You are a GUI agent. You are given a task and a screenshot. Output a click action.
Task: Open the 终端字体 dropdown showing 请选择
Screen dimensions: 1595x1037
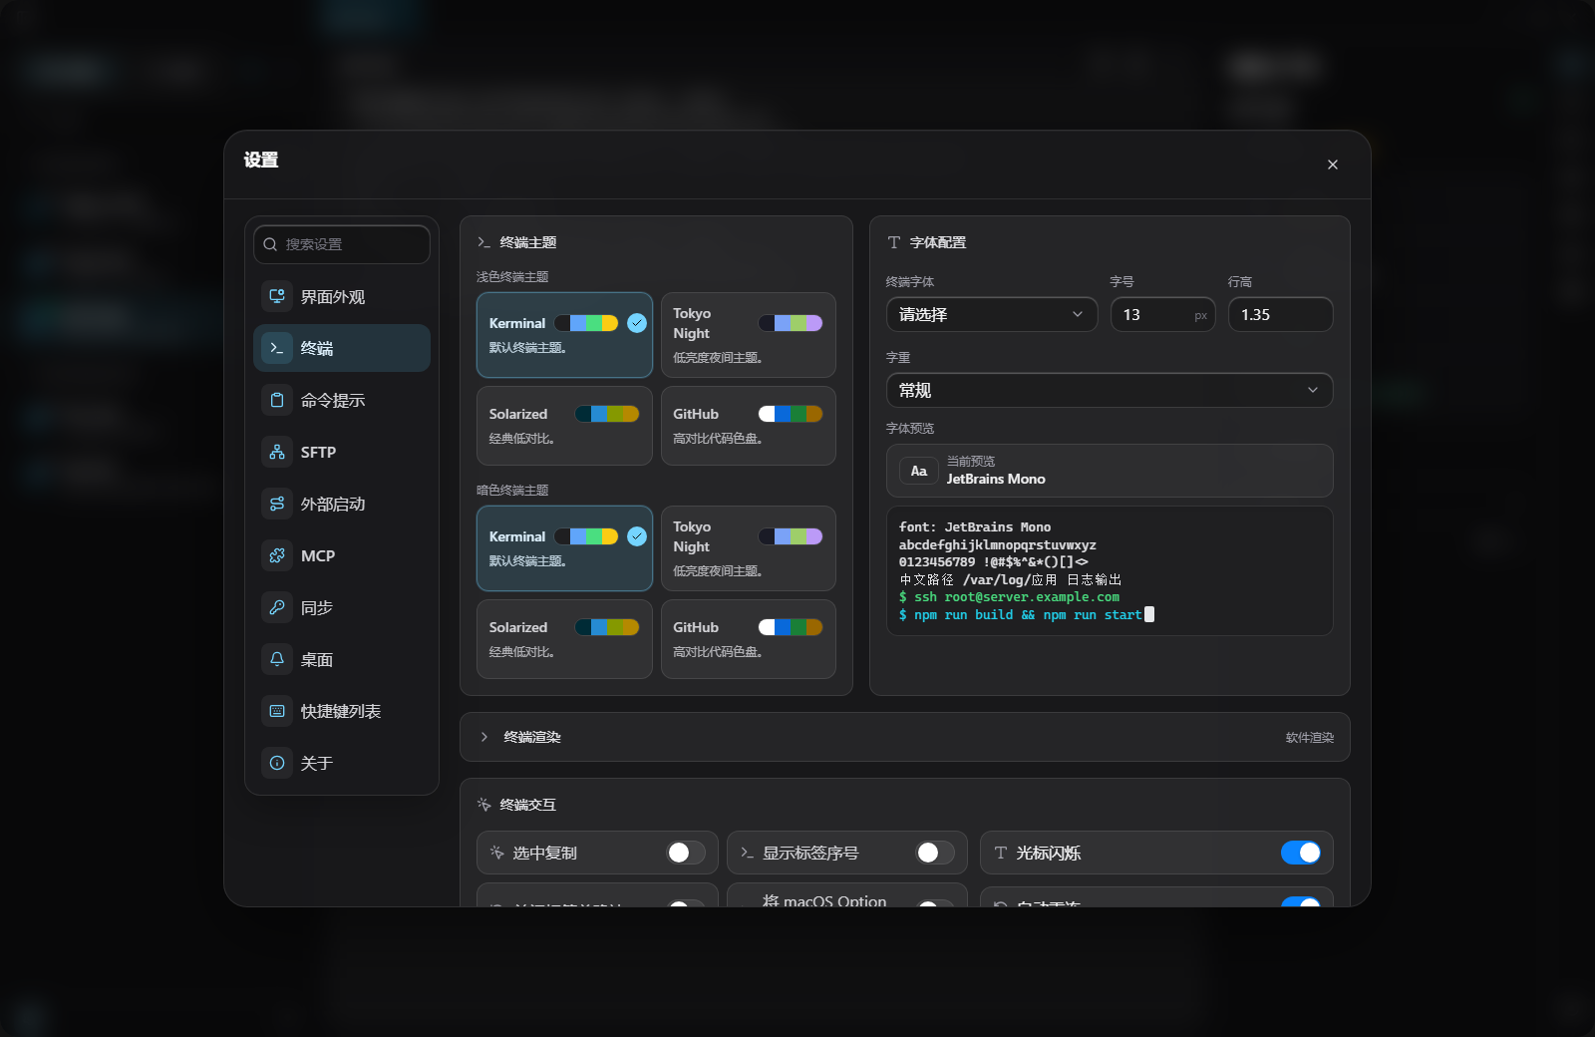tap(992, 314)
